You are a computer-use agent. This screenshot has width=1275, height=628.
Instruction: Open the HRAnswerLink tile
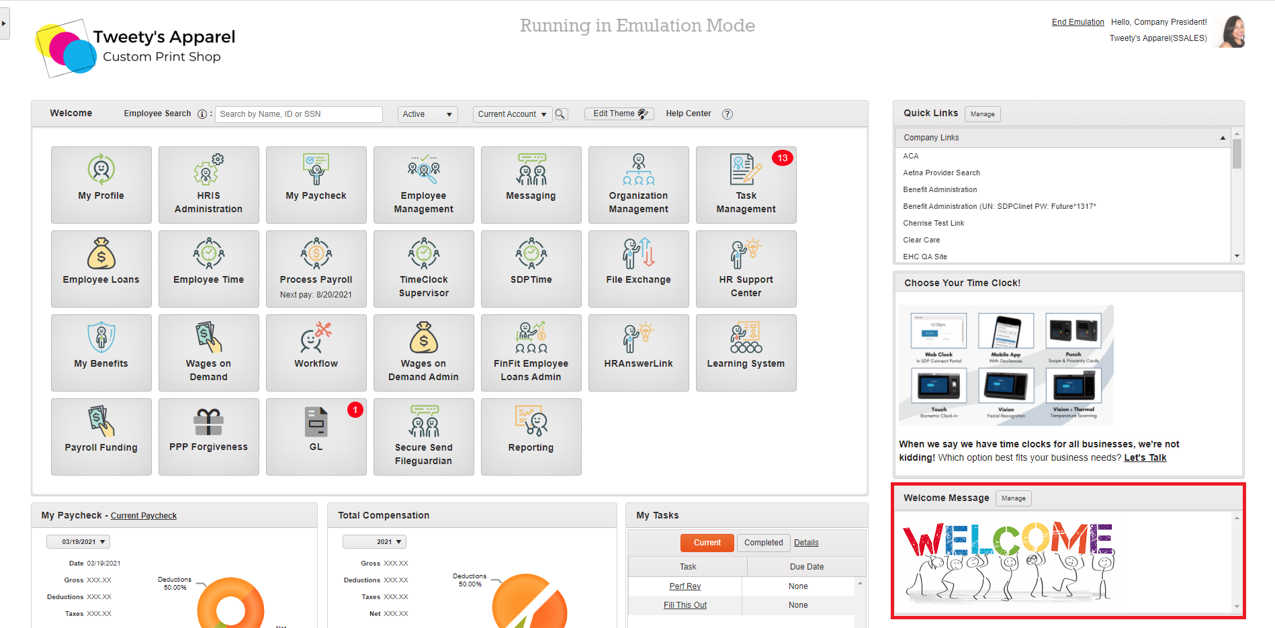pyautogui.click(x=639, y=353)
